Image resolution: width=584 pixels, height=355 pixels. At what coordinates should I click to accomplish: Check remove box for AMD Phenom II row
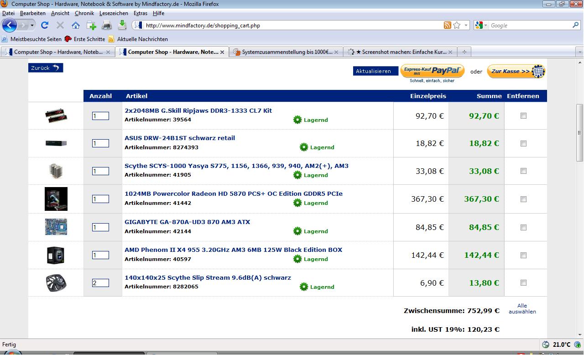pyautogui.click(x=523, y=255)
